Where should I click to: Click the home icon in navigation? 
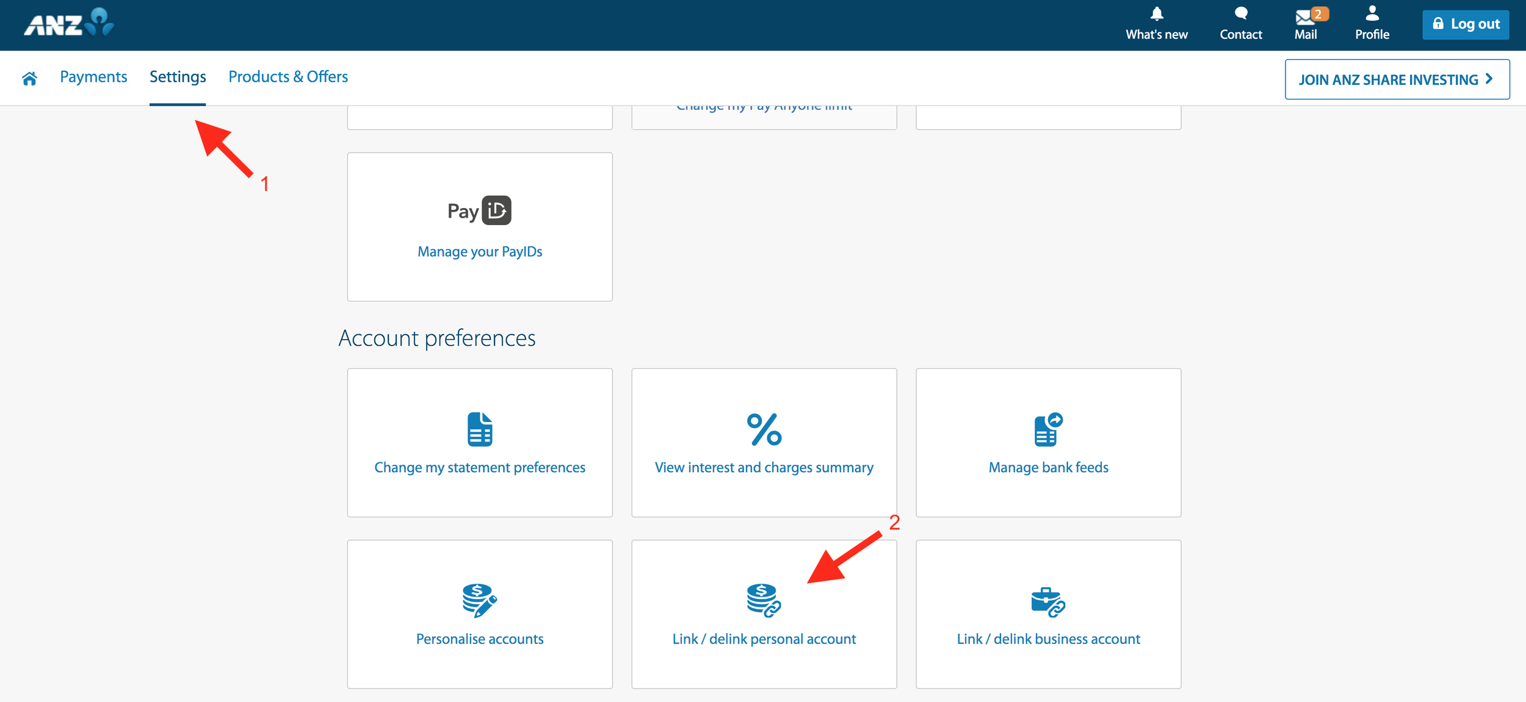click(x=29, y=77)
